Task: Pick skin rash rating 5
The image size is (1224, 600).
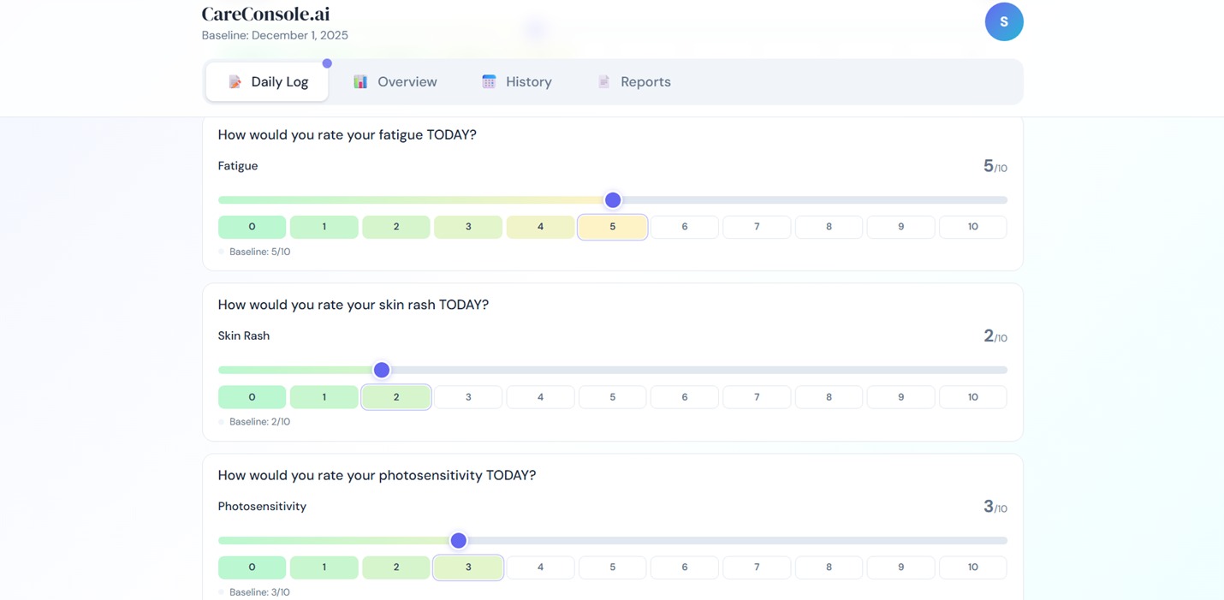Action: coord(612,397)
